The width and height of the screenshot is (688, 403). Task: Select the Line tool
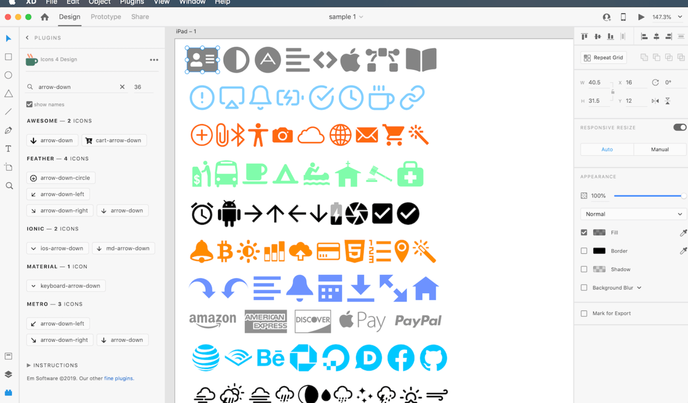pos(8,112)
